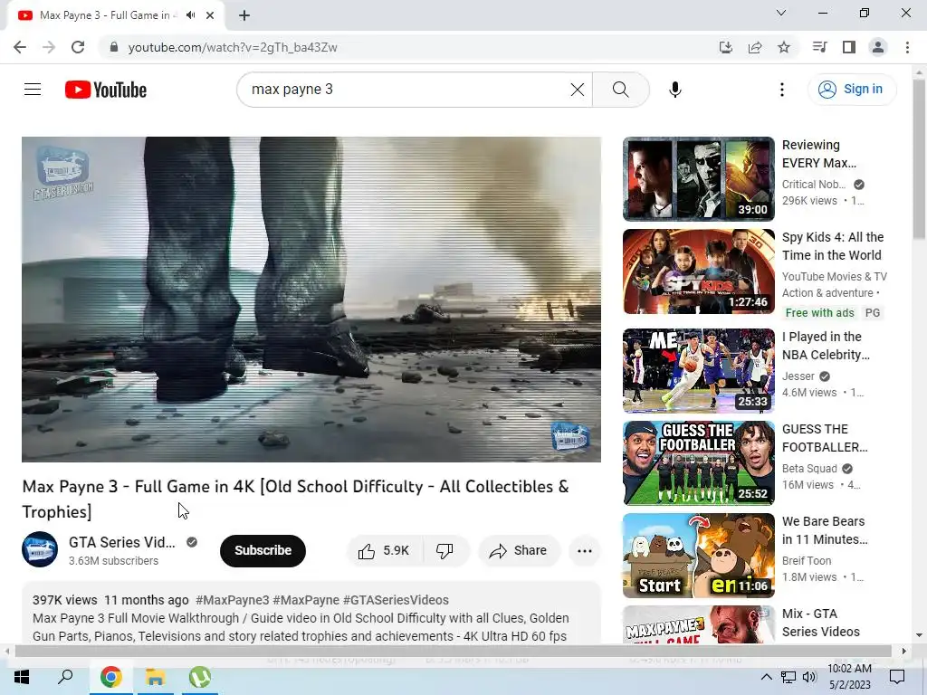Mute tab via speaker icon on tab
927x695 pixels.
coord(190,15)
